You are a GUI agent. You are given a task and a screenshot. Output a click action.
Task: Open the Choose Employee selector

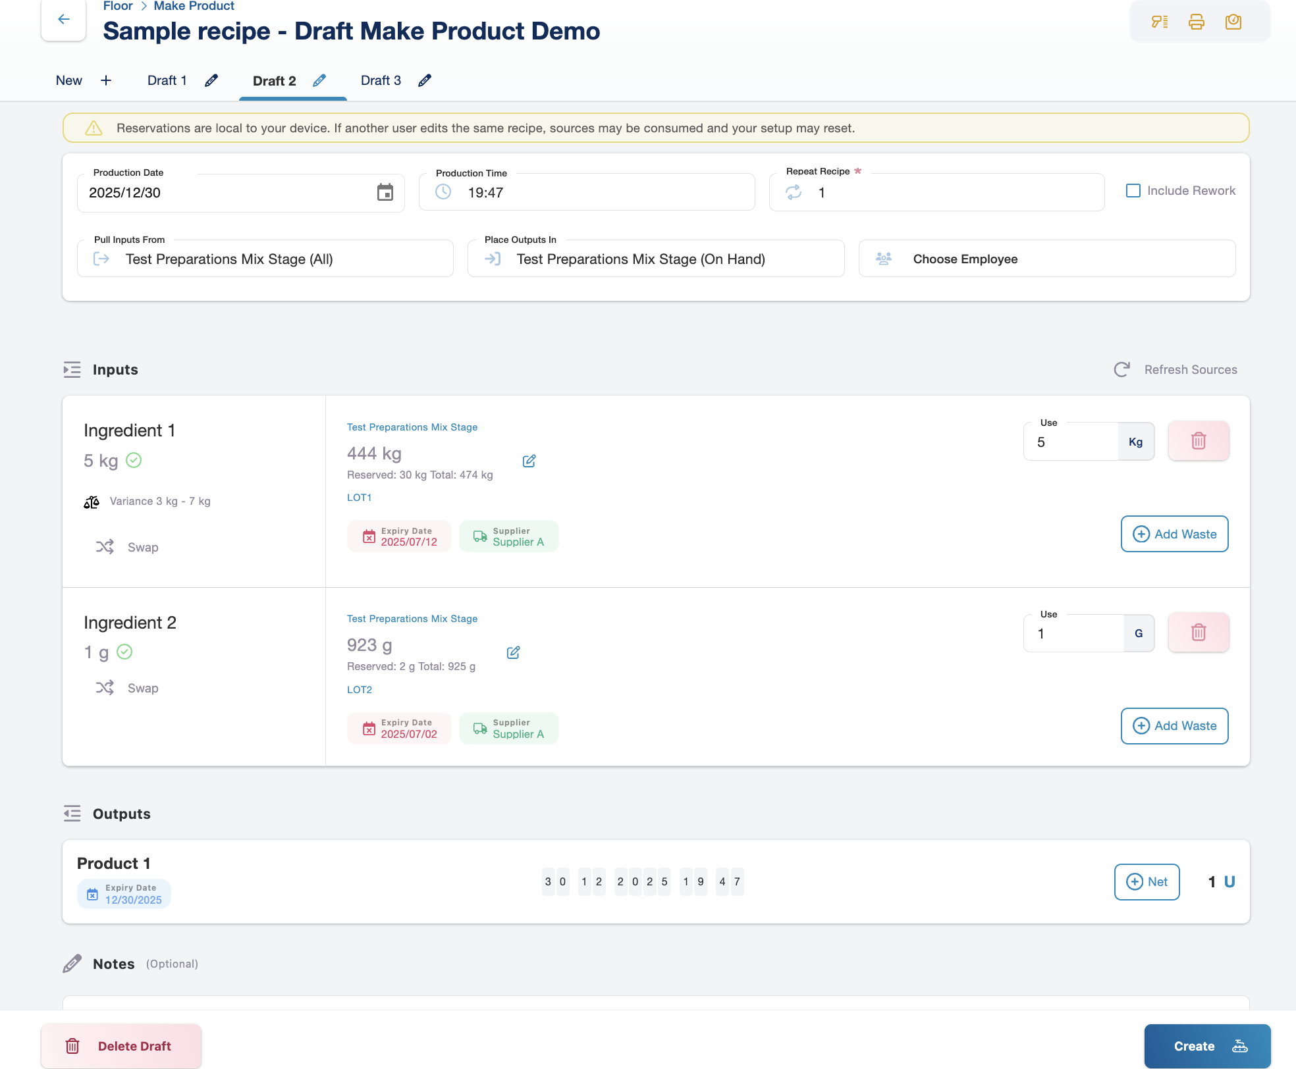pyautogui.click(x=1046, y=259)
